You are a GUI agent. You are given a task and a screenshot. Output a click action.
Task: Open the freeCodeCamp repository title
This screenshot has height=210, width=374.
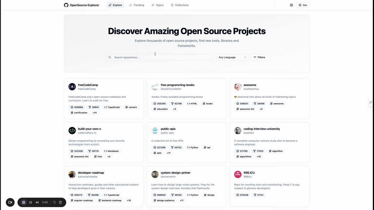[88, 85]
